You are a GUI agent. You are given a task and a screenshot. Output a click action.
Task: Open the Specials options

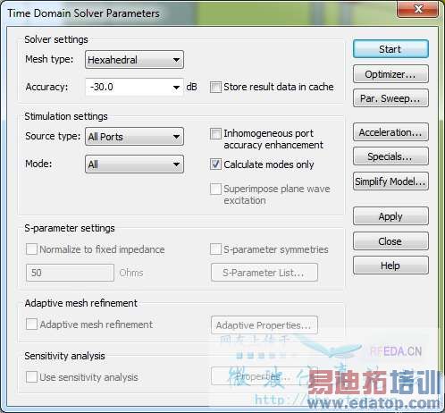click(x=390, y=156)
